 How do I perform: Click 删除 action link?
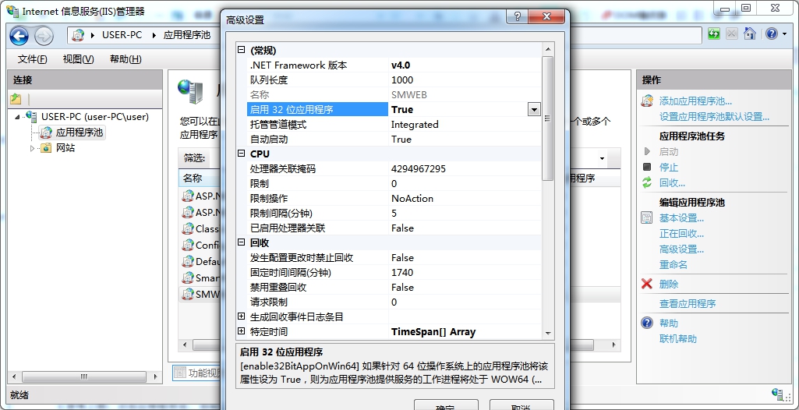[x=669, y=285]
